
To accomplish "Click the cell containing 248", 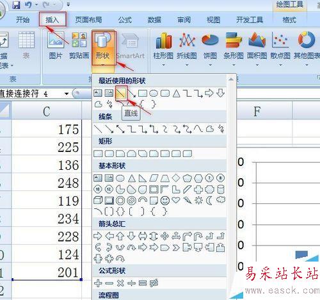I will point(47,183).
